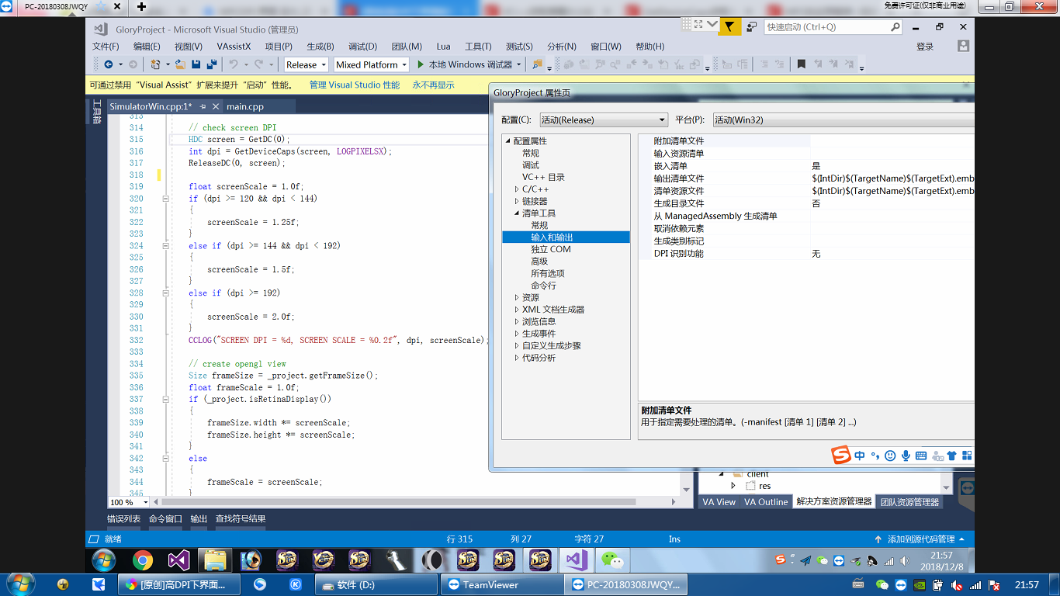
Task: Click the microphone icon in Sogou IME bar
Action: tap(906, 456)
